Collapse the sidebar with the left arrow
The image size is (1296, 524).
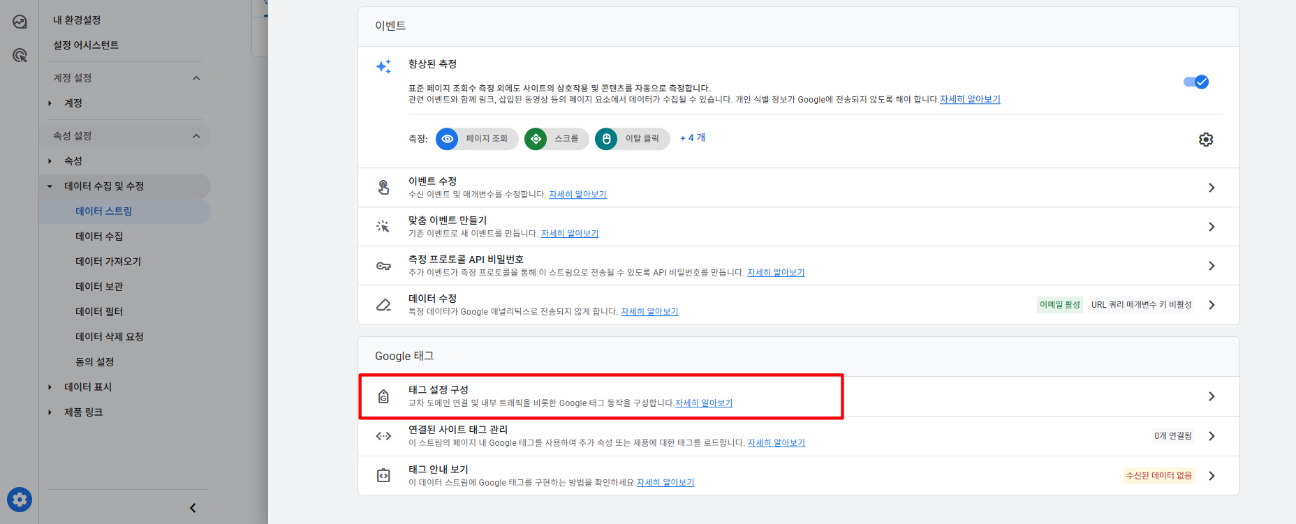[x=193, y=508]
